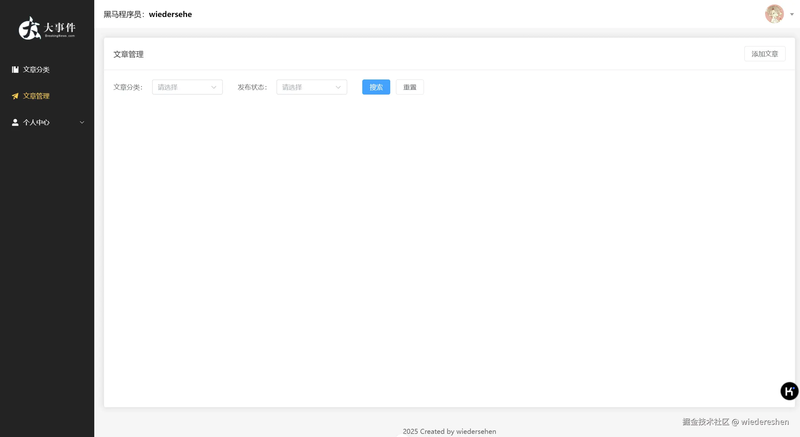Viewport: 800px width, 437px height.
Task: Click the 添加文章 button
Action: tap(764, 54)
